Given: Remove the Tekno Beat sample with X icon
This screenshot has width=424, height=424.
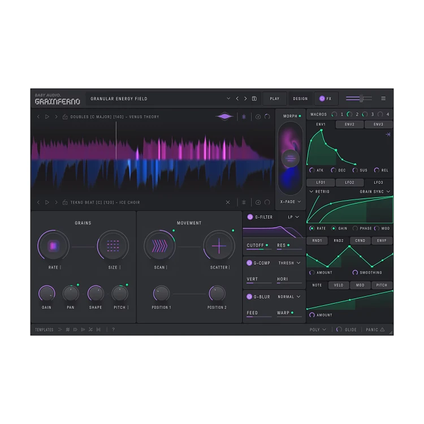Looking at the screenshot, I should point(228,202).
